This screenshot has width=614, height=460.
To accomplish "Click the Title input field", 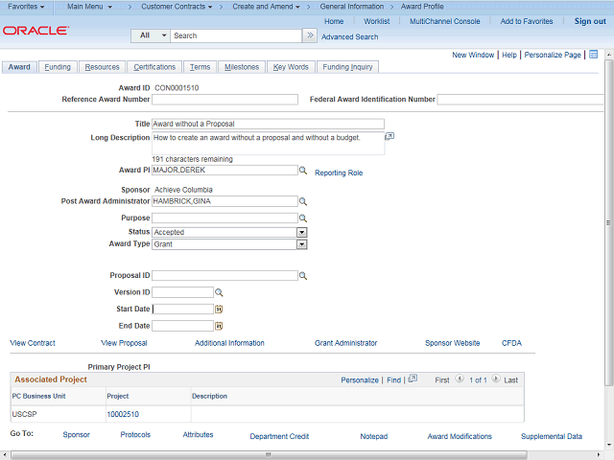I will coord(268,124).
